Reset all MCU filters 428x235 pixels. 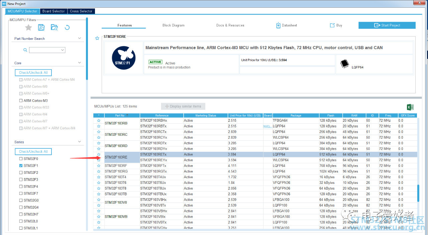[67, 27]
